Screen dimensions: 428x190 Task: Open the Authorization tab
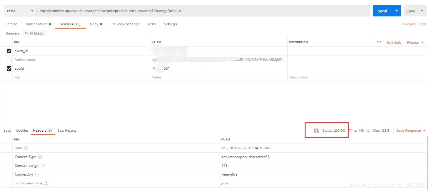pos(38,24)
